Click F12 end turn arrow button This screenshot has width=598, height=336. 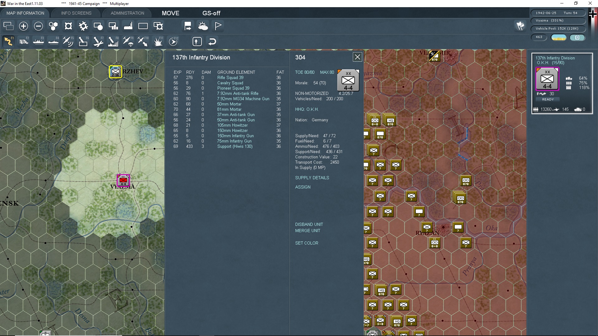click(x=173, y=41)
